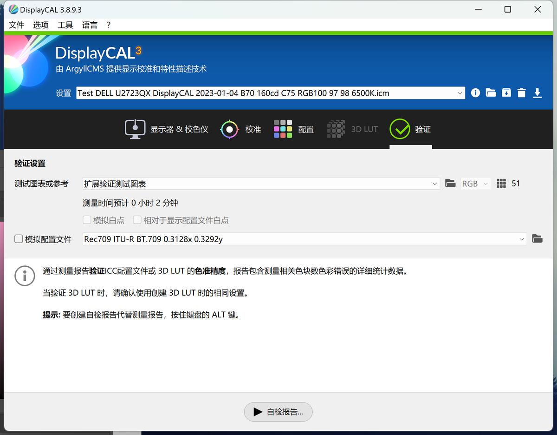Image resolution: width=557 pixels, height=435 pixels.
Task: Run 自检报告 button
Action: 278,412
